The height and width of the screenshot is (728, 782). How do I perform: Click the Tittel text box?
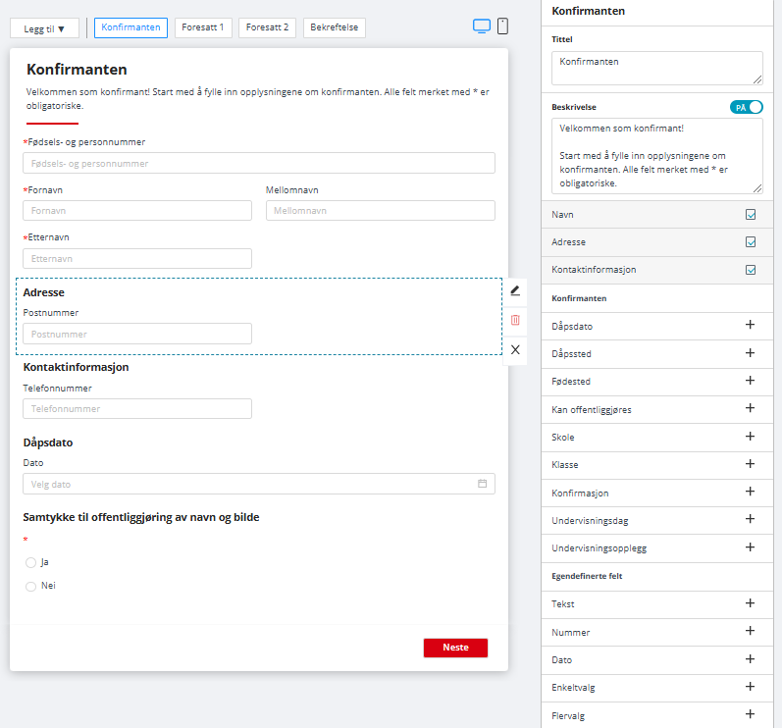[x=656, y=68]
